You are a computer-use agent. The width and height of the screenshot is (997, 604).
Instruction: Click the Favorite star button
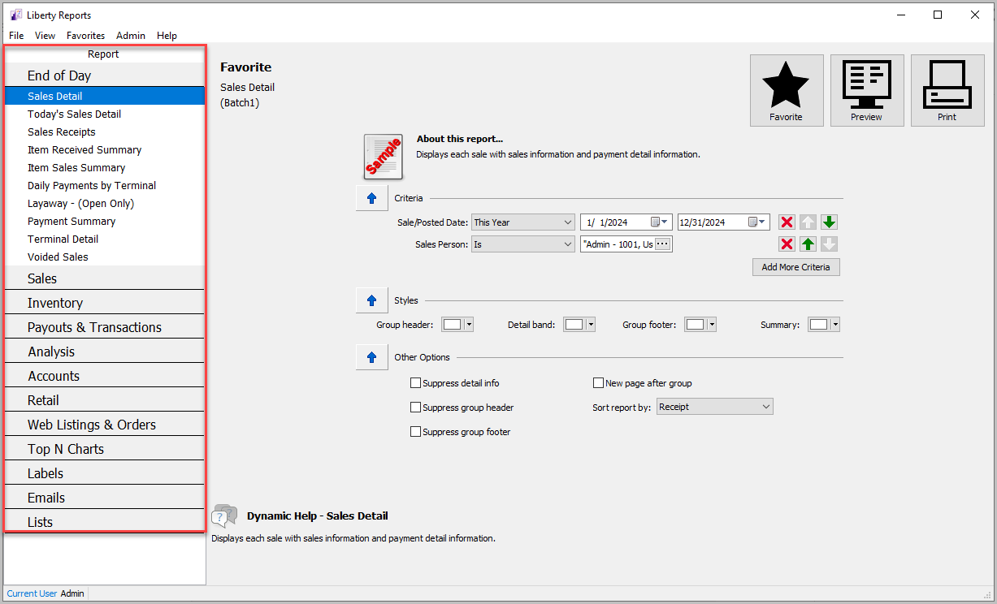(x=787, y=90)
